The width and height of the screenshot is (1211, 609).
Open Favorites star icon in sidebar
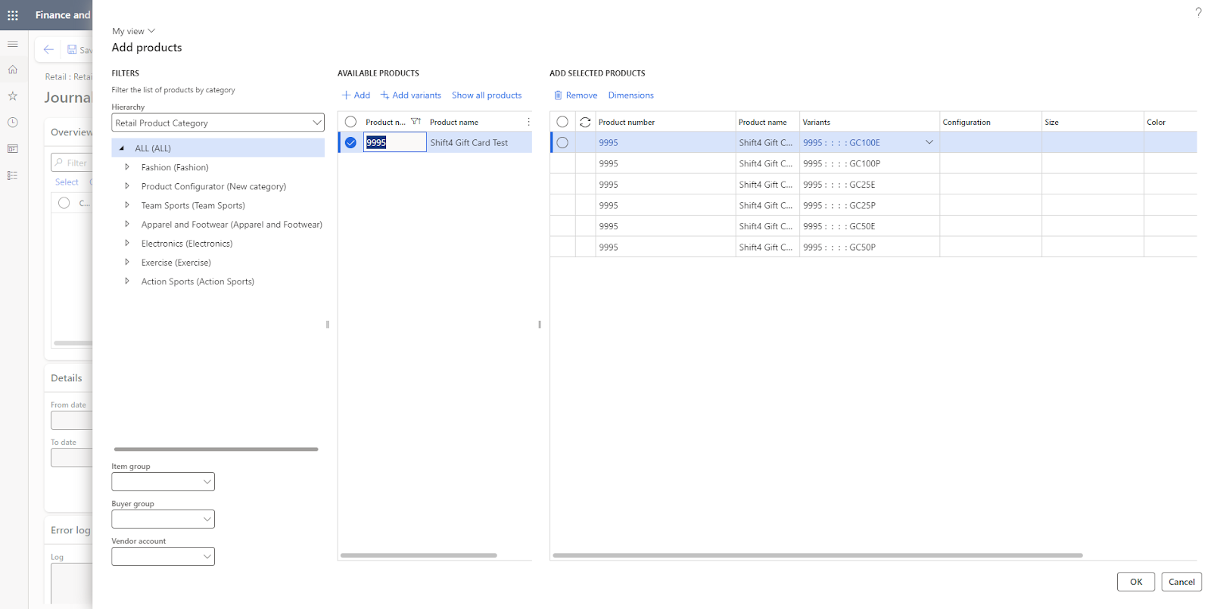coord(13,96)
